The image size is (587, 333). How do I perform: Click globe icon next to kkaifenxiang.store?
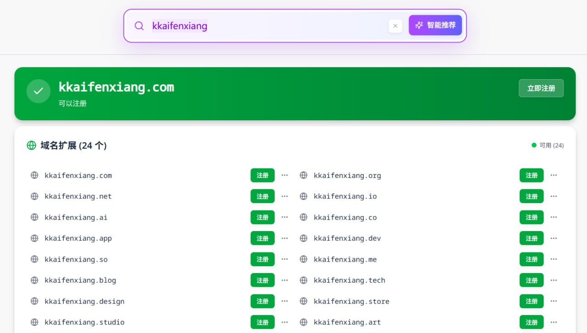click(x=304, y=301)
